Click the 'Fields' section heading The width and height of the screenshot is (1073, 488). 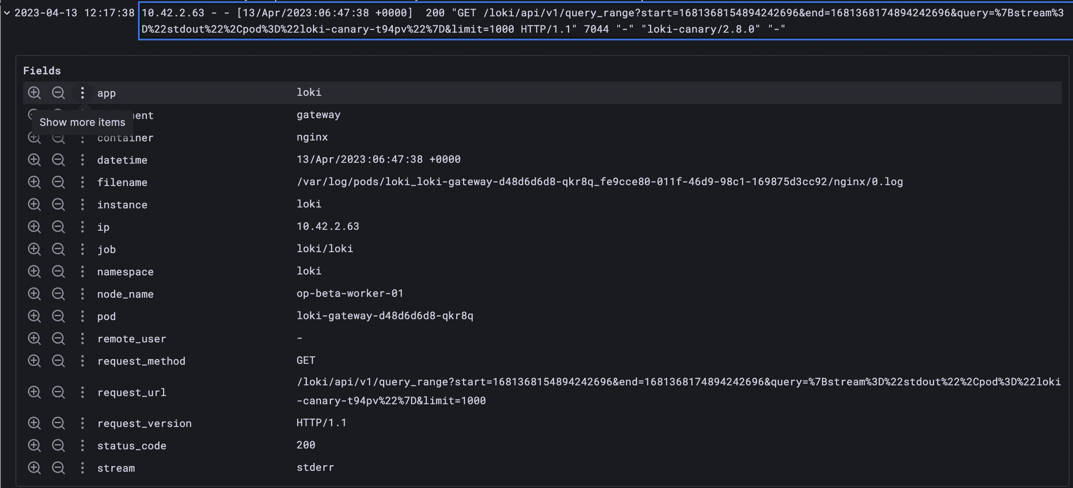click(42, 71)
